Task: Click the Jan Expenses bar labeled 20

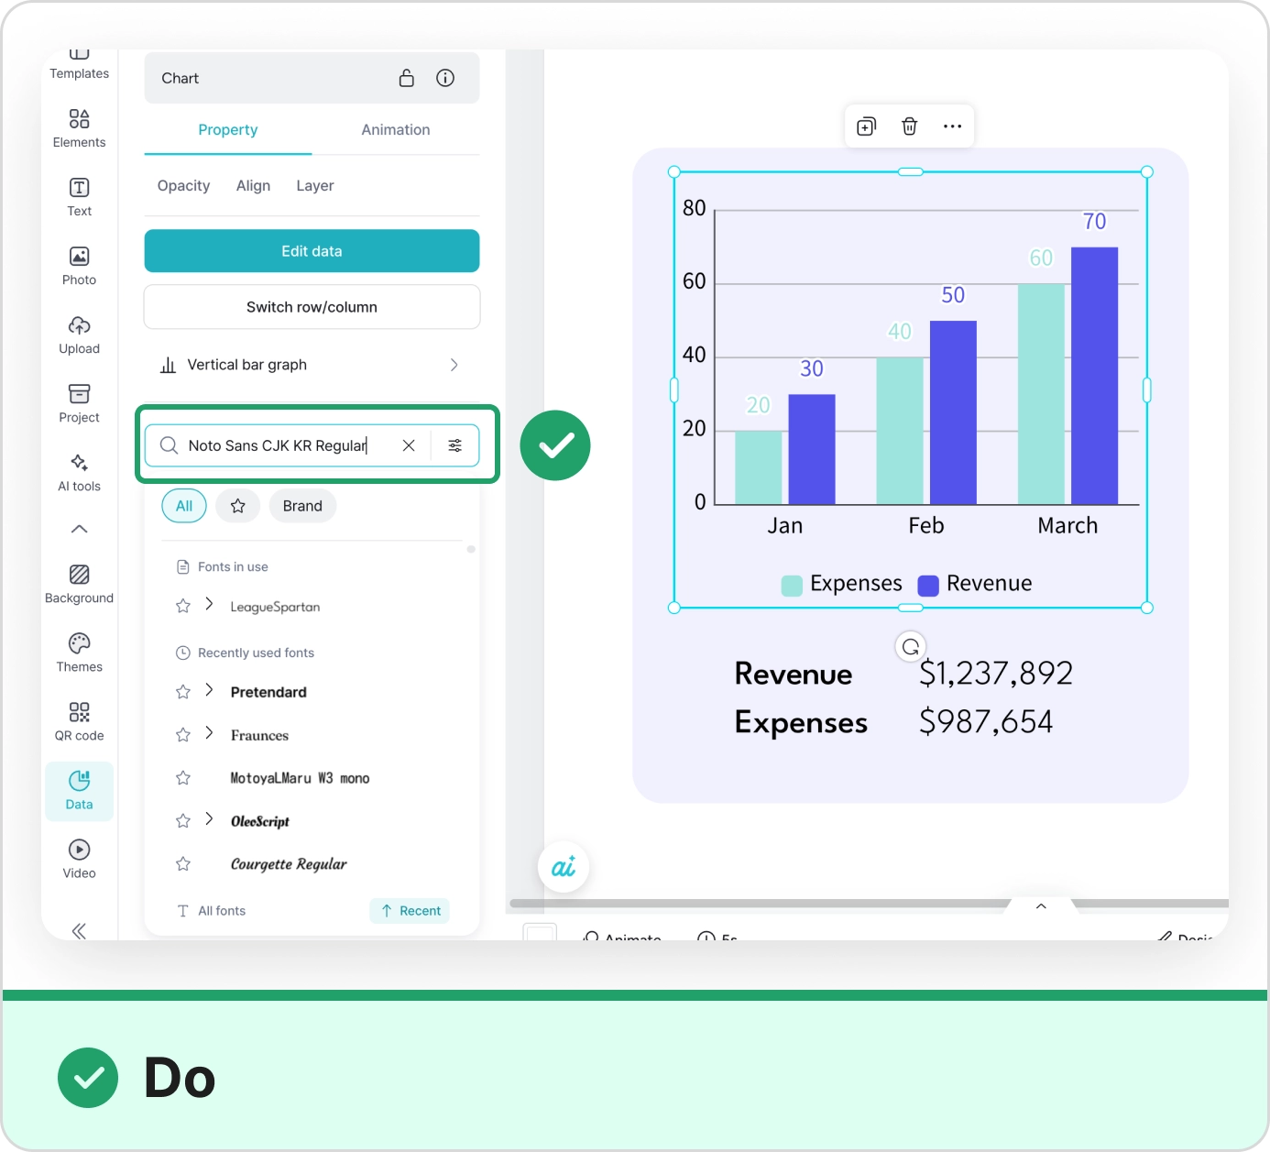Action: 759,467
